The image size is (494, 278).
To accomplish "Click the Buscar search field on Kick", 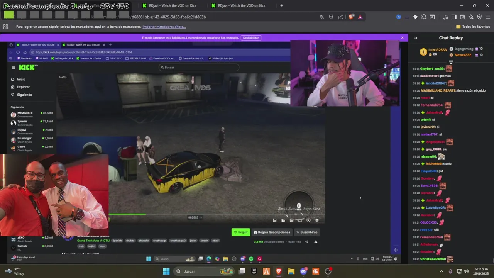I will click(199, 67).
